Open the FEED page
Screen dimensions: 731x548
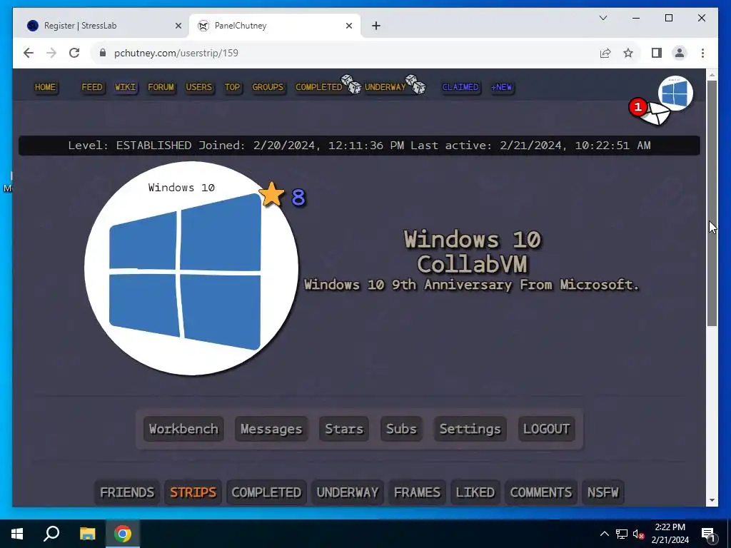pyautogui.click(x=92, y=87)
